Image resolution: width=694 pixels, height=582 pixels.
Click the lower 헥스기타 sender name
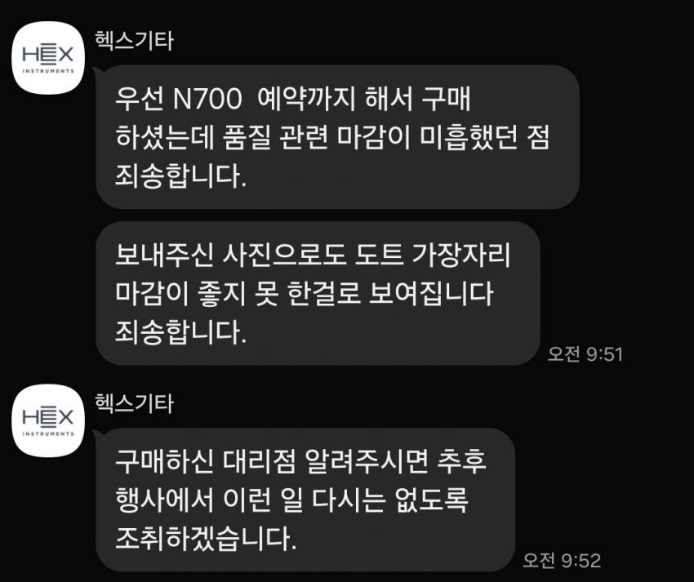coord(134,403)
